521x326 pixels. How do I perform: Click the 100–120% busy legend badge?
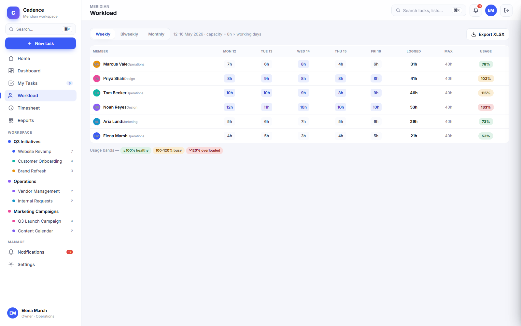click(169, 150)
